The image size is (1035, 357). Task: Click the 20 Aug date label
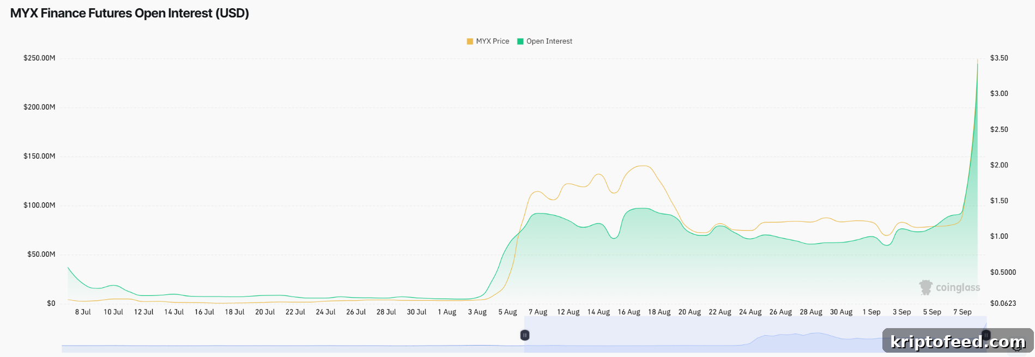point(689,312)
